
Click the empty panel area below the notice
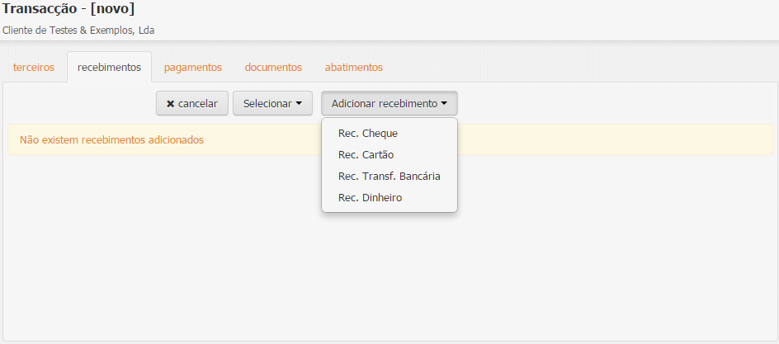click(x=388, y=272)
